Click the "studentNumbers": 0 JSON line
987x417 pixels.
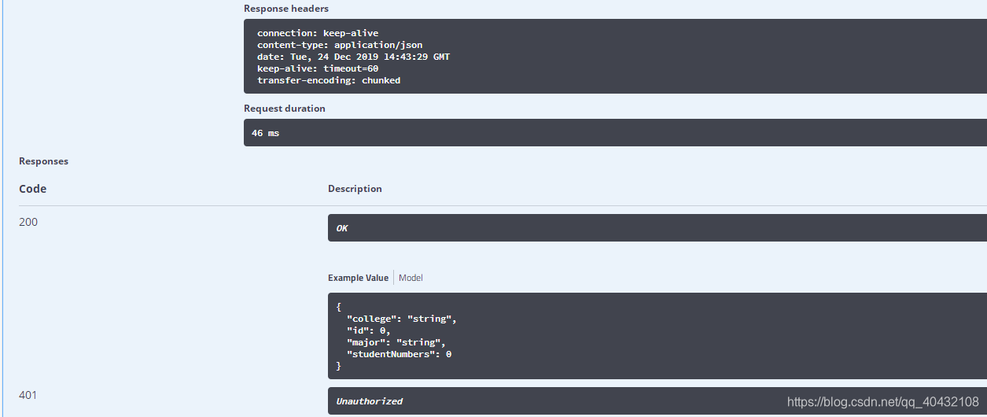click(399, 354)
